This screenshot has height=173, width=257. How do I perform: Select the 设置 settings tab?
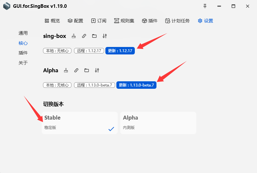point(206,21)
